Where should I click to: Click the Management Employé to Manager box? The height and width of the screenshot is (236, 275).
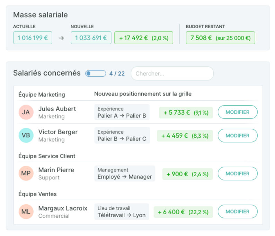(125, 174)
